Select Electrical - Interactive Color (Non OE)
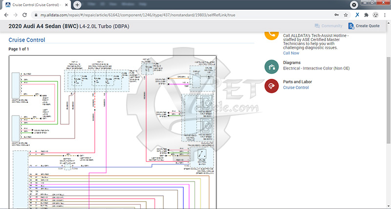Image resolution: width=391 pixels, height=209 pixels. (316, 68)
